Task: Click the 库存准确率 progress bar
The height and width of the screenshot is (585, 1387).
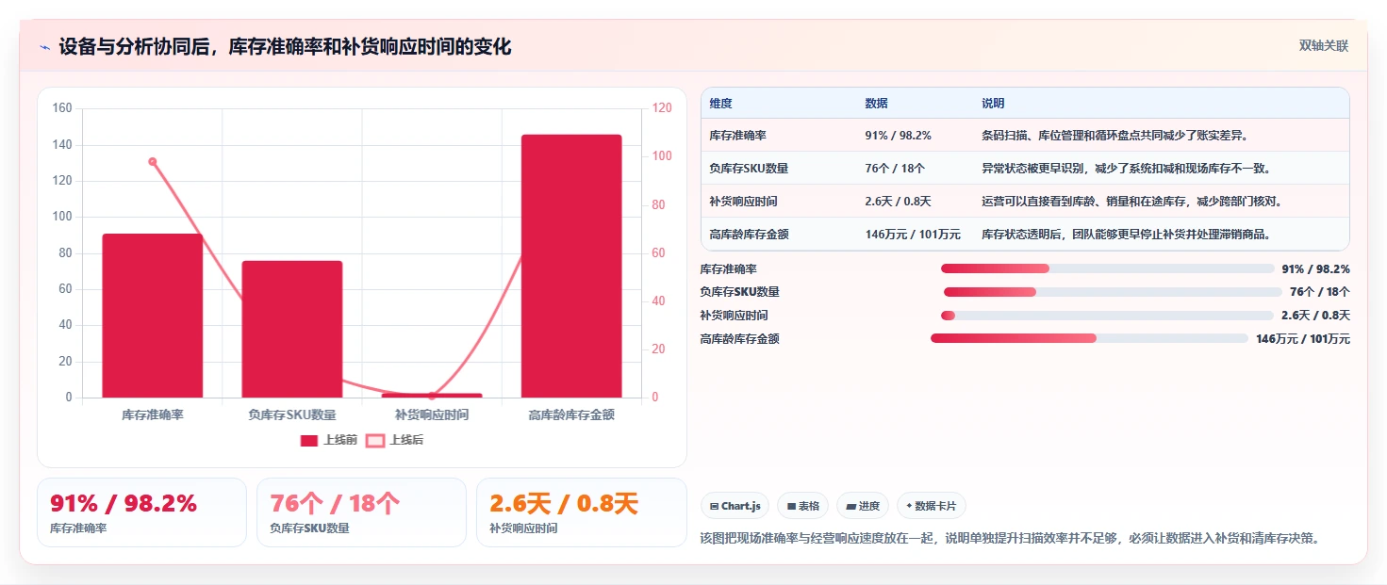Action: (1108, 268)
